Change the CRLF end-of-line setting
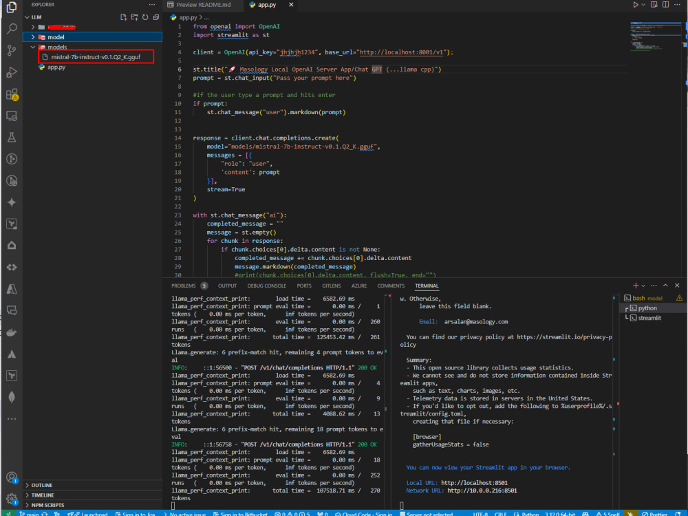This screenshot has width=688, height=516. [501, 513]
